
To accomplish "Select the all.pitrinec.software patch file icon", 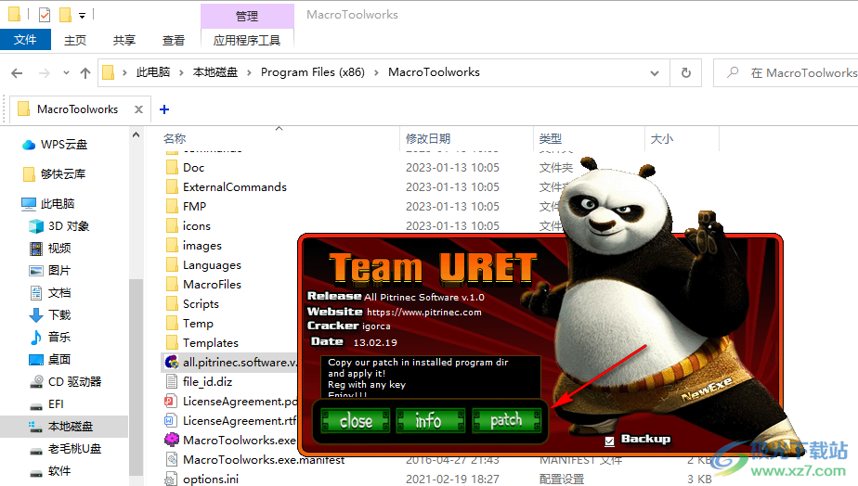I will 172,362.
